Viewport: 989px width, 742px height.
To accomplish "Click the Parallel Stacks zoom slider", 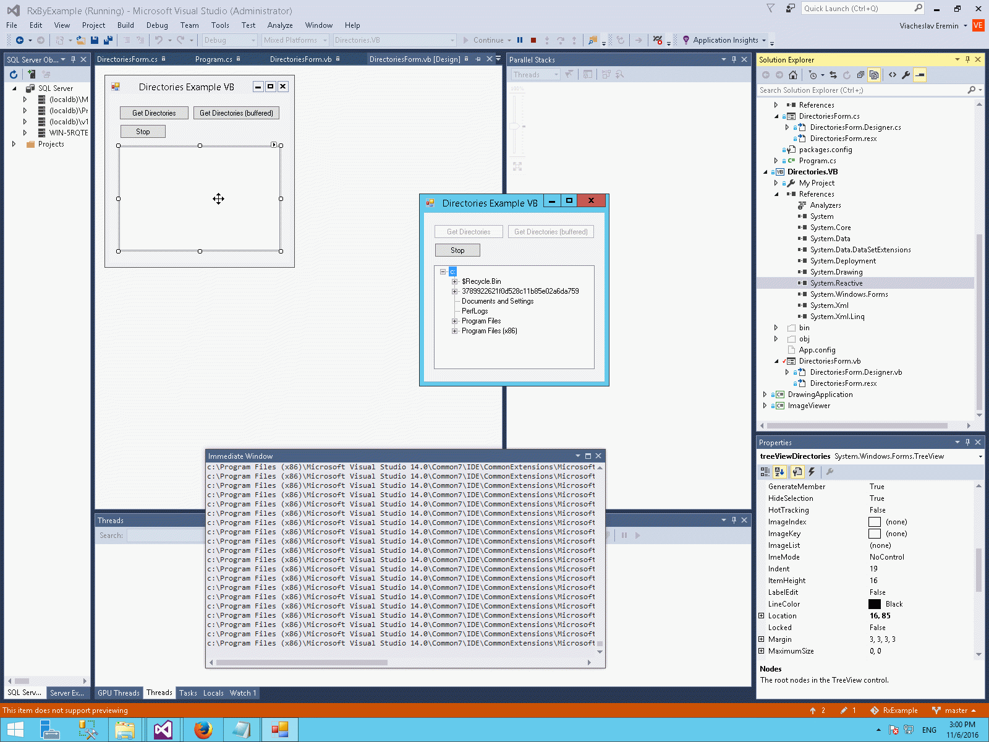I will [514, 126].
